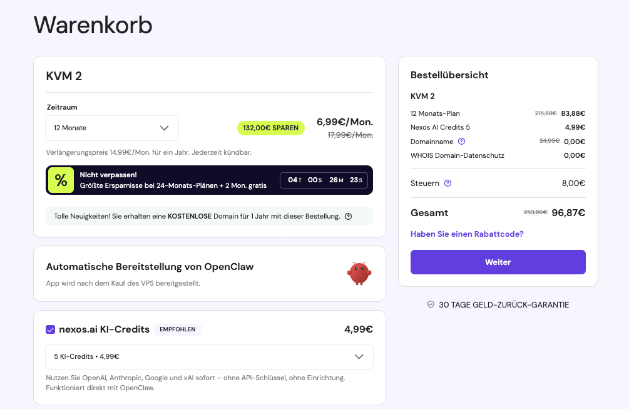The image size is (629, 409).
Task: Click the Steuern question mark icon
Action: point(447,183)
